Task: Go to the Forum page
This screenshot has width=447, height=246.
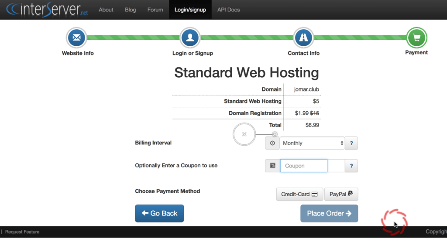Action: (x=155, y=10)
